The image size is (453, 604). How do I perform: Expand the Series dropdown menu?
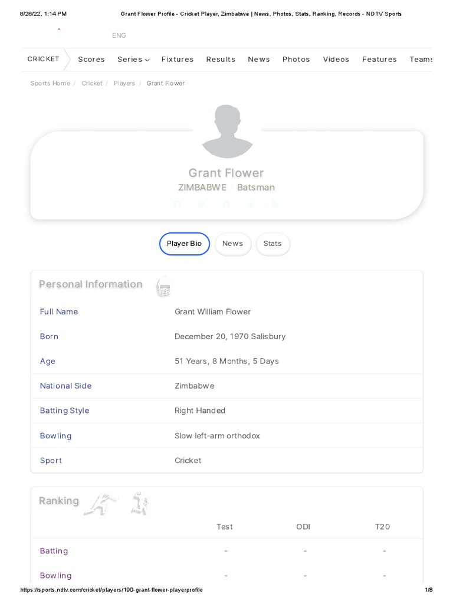133,60
